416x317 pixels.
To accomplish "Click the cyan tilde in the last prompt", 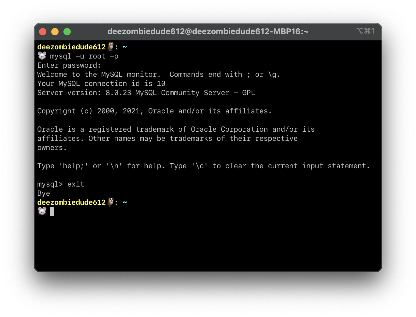I will coord(125,202).
